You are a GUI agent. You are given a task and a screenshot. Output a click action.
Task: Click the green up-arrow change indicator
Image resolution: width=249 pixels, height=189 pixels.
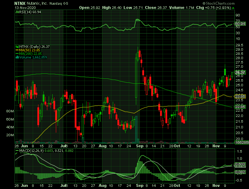click(x=233, y=8)
